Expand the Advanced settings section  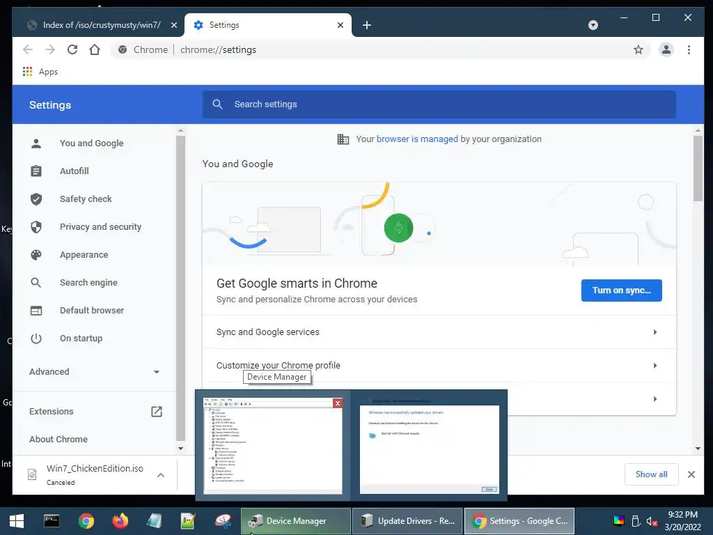click(x=94, y=372)
